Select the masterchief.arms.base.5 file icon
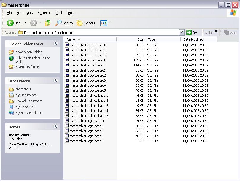Image resolution: width=240 pixels, height=181 pixels. click(x=67, y=65)
